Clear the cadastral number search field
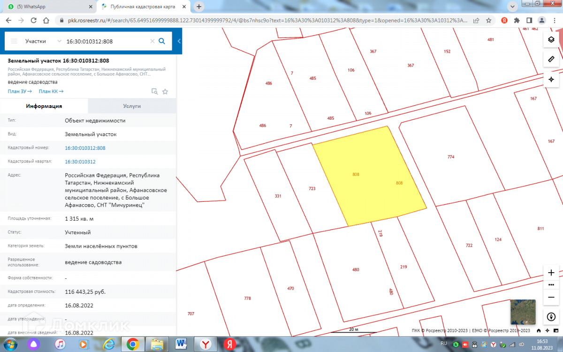The width and height of the screenshot is (563, 352). tap(152, 41)
